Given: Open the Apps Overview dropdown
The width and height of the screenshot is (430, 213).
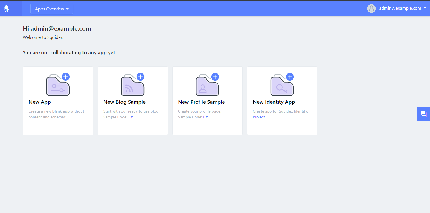Looking at the screenshot, I should pyautogui.click(x=52, y=9).
